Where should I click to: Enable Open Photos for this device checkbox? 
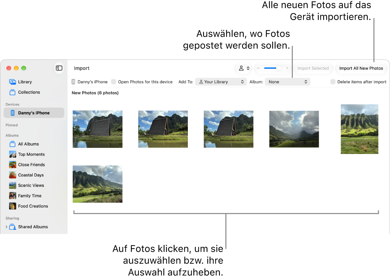(x=114, y=82)
